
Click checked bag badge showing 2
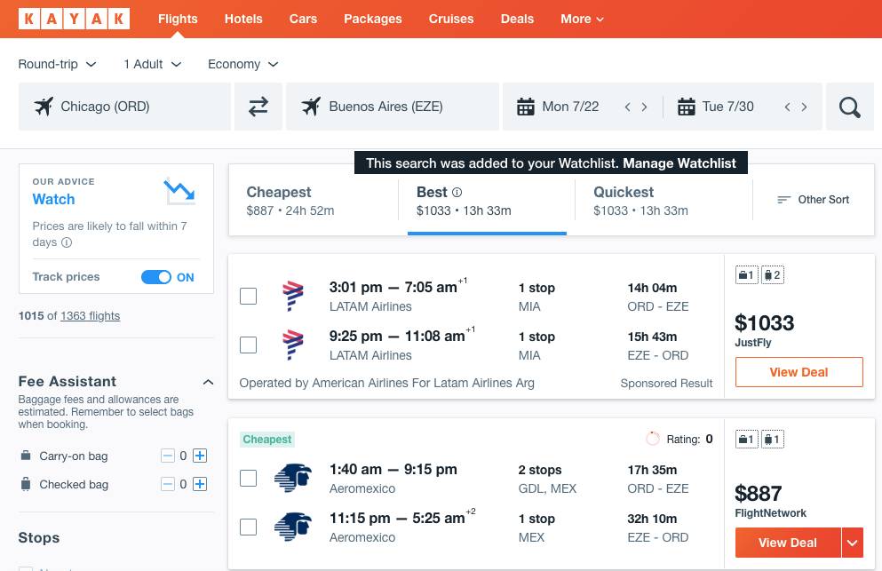click(773, 275)
